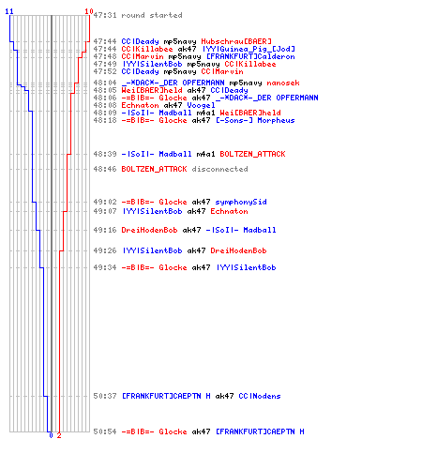This screenshot has height=469, width=422.
Task: Click the blue team score 11 label
Action: point(9,11)
